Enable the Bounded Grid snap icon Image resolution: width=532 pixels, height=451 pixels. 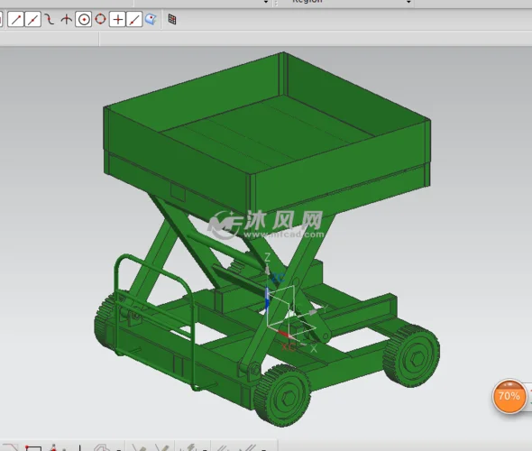click(x=172, y=19)
